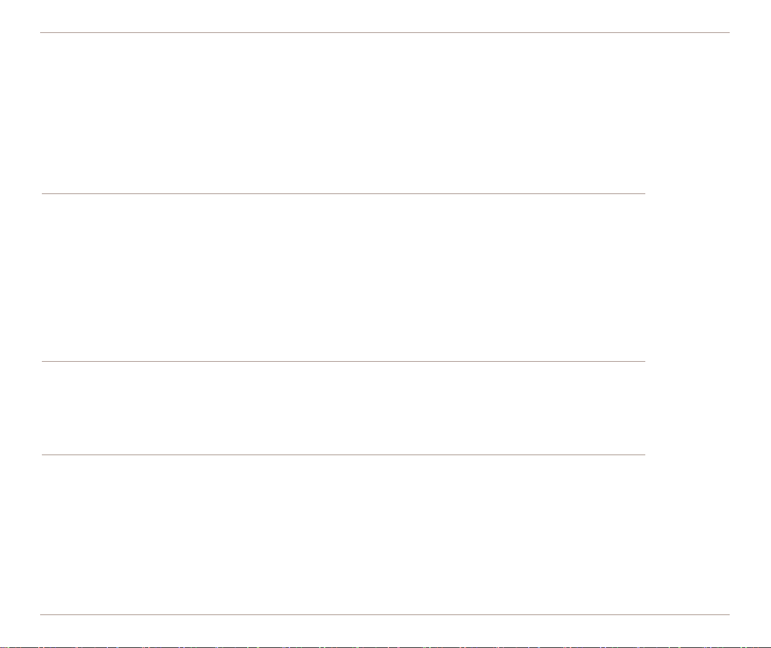Viewport: 771px width, 648px height.
Task: Click the first shorter section divider line
Action: pos(343,193)
